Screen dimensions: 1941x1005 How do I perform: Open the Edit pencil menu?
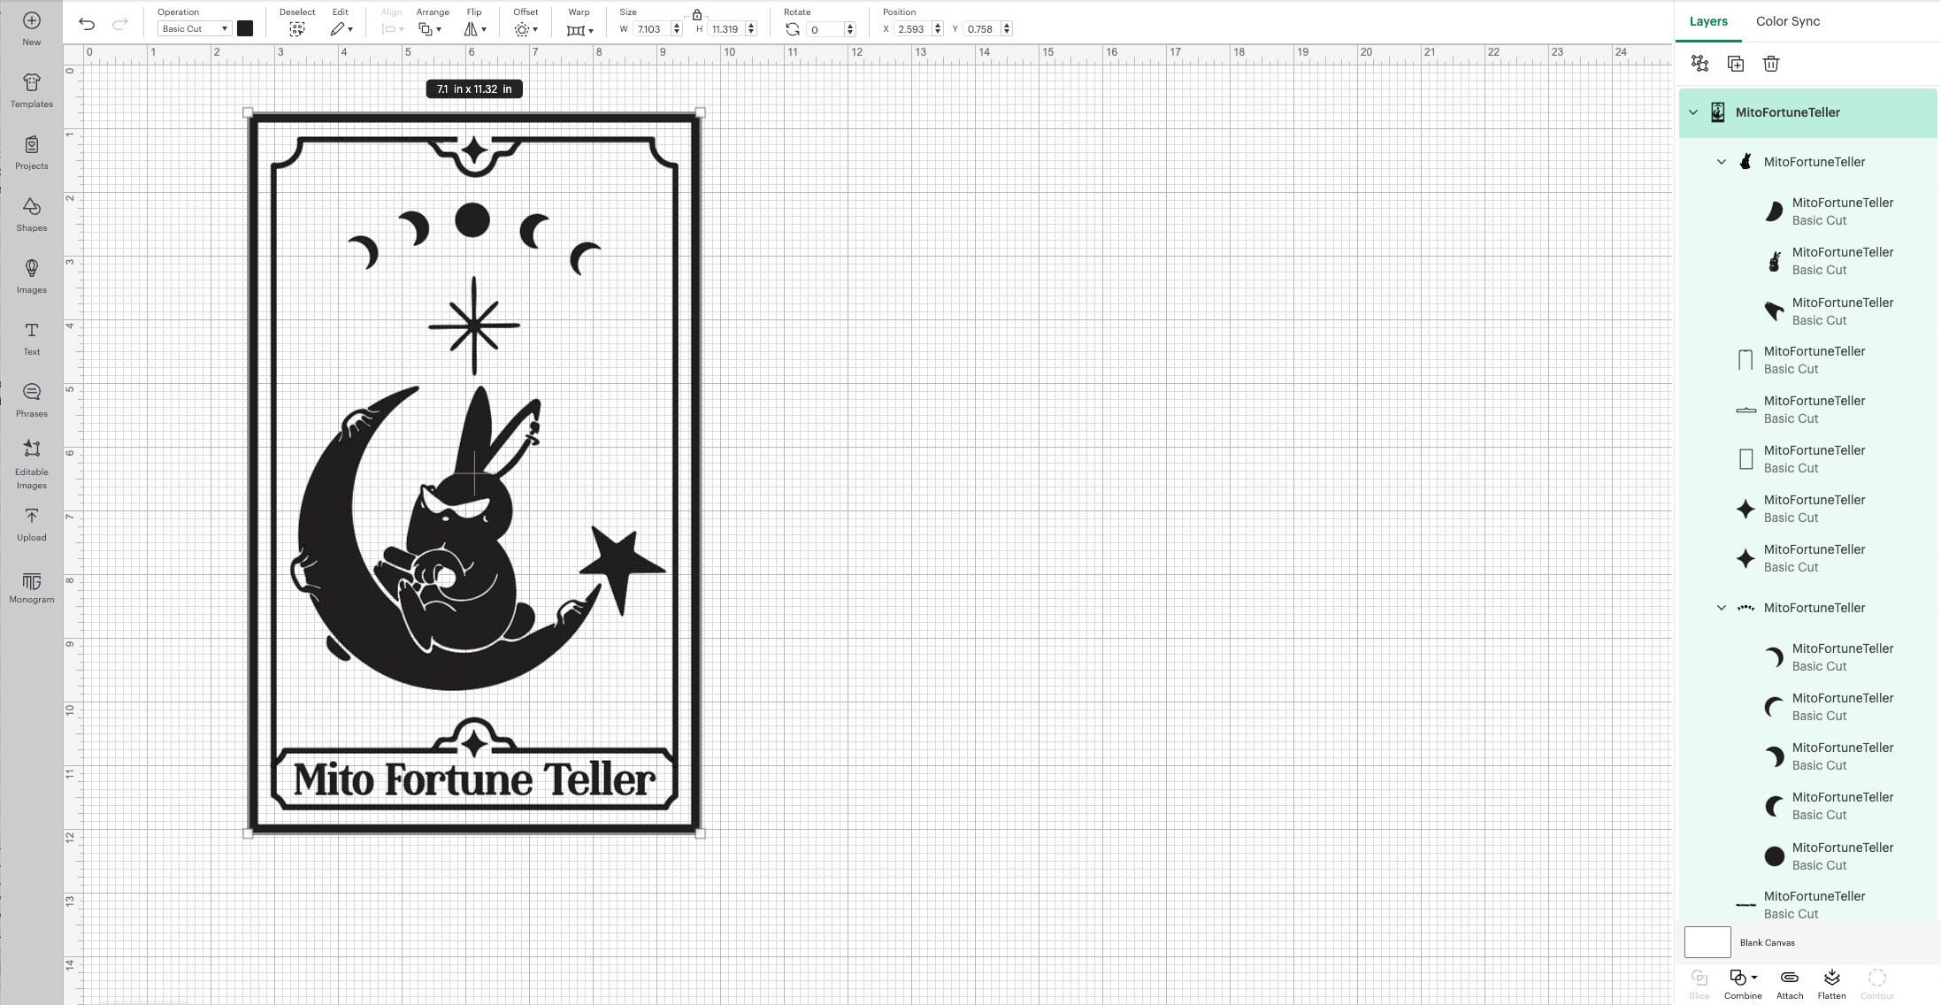(341, 29)
